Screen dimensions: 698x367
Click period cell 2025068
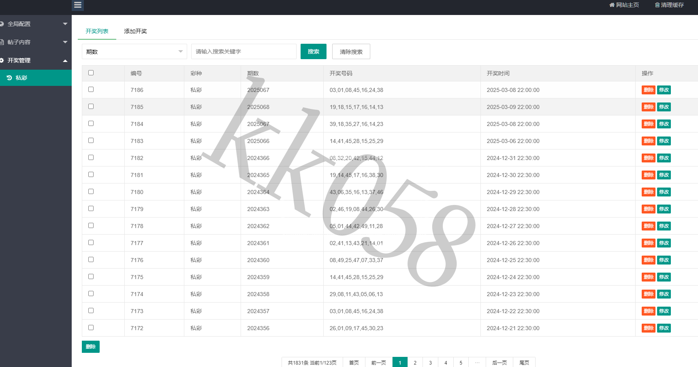pyautogui.click(x=258, y=107)
